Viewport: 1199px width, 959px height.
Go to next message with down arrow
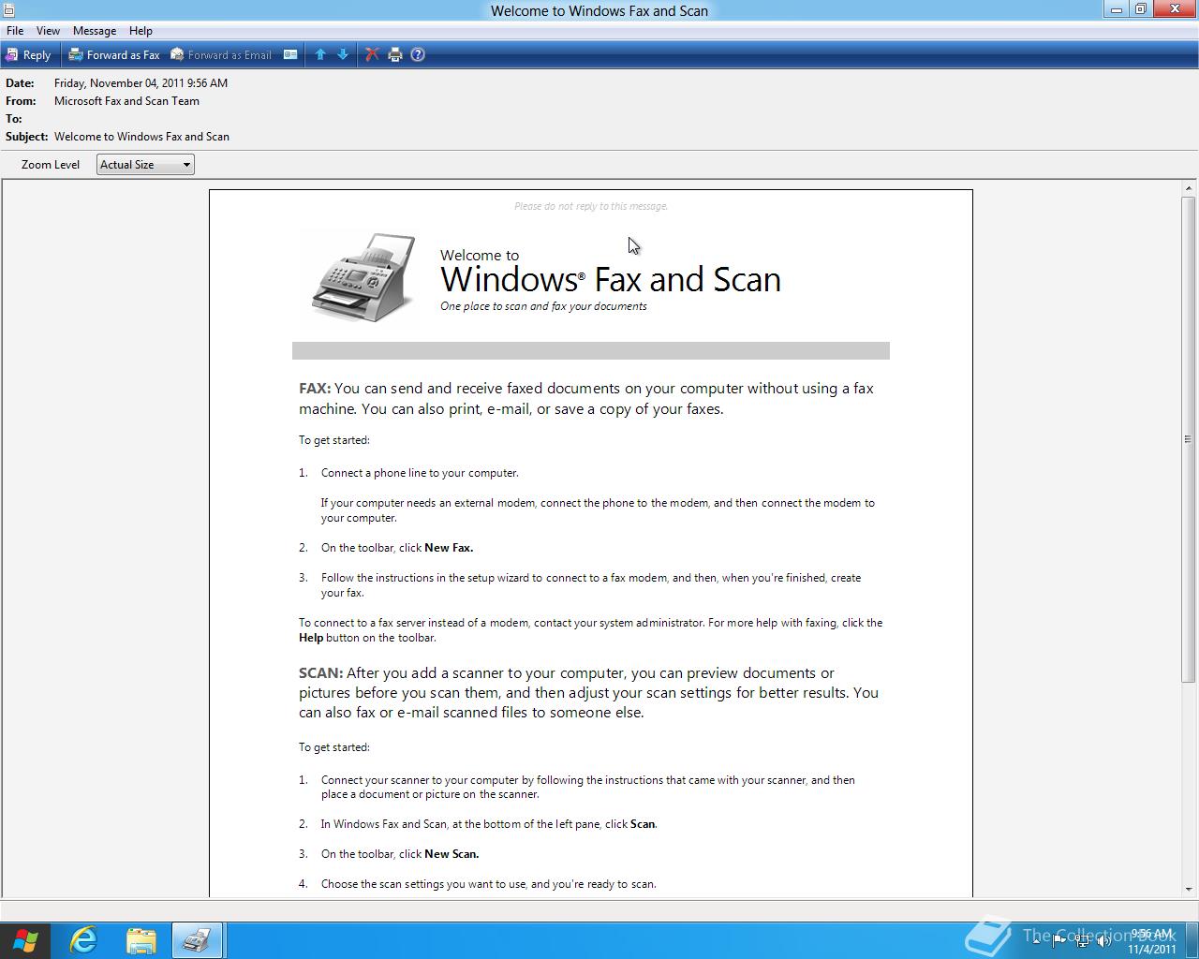[343, 55]
